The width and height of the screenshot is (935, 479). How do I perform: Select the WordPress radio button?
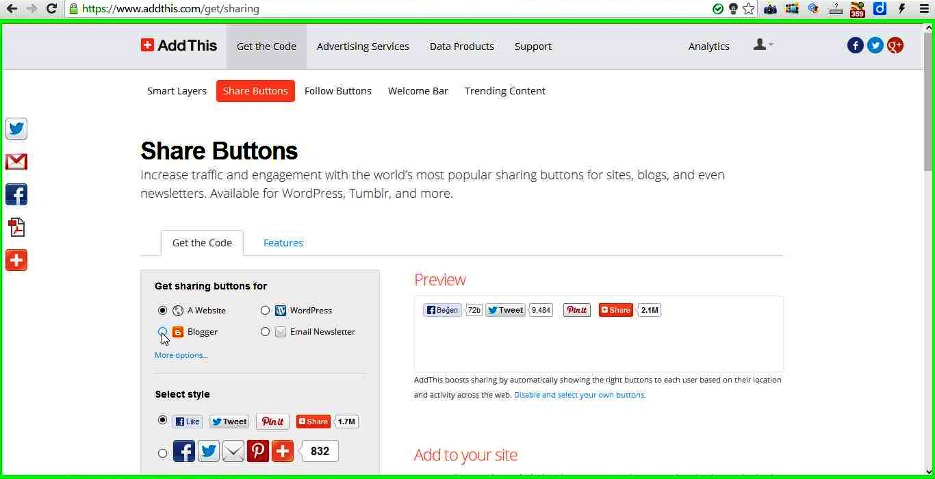265,310
